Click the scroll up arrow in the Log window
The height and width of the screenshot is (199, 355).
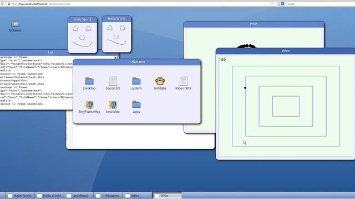coord(115,57)
